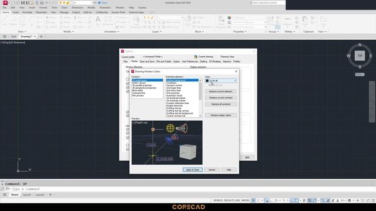Click Restore current context button
This screenshot has width=376, height=211.
pyautogui.click(x=221, y=98)
